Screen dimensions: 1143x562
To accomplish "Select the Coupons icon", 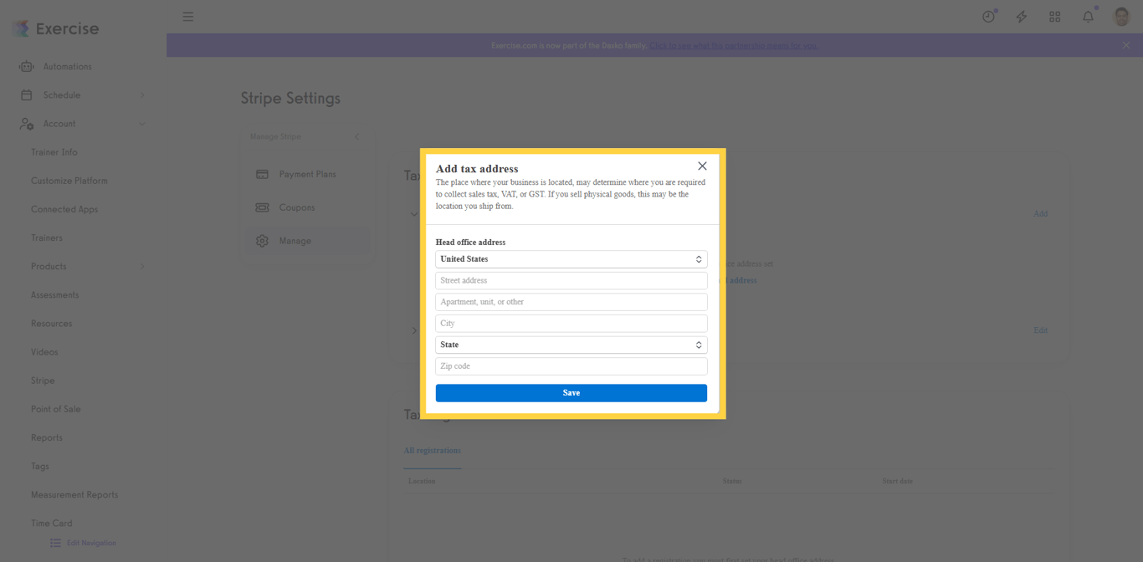I will [x=263, y=207].
